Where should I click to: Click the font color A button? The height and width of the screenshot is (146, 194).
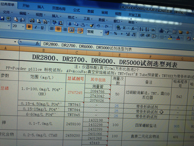point(178,38)
